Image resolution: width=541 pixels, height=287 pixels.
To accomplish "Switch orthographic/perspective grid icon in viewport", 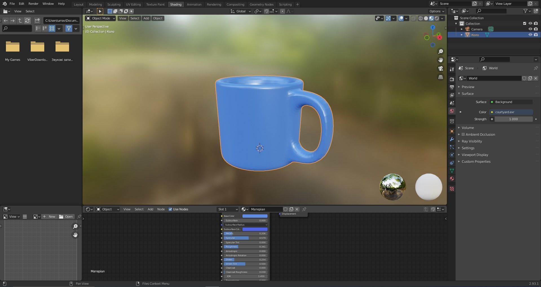I will [x=440, y=77].
